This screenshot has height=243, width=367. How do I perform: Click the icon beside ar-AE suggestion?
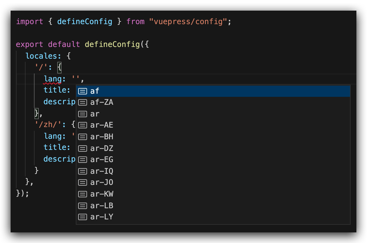click(x=82, y=125)
